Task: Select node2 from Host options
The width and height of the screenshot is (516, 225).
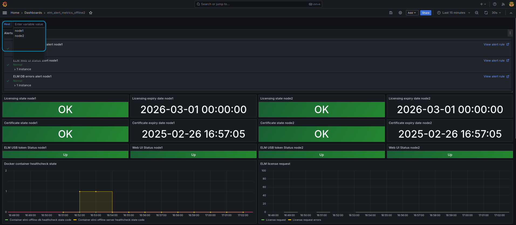Action: point(19,36)
